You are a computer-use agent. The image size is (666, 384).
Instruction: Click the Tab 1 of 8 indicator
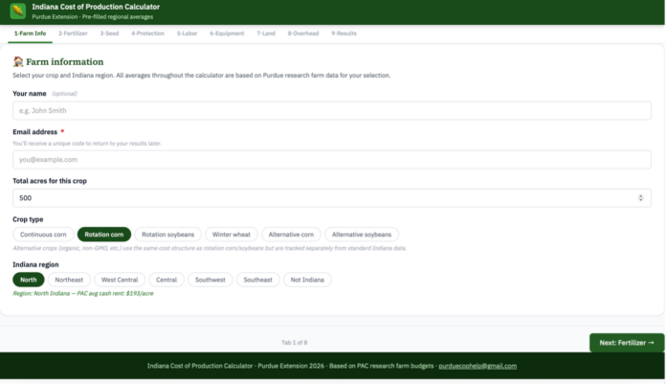pos(295,343)
